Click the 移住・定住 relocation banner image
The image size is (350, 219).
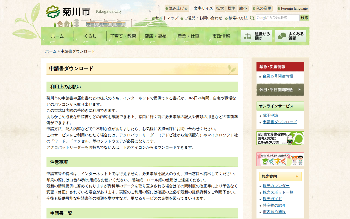click(280, 138)
